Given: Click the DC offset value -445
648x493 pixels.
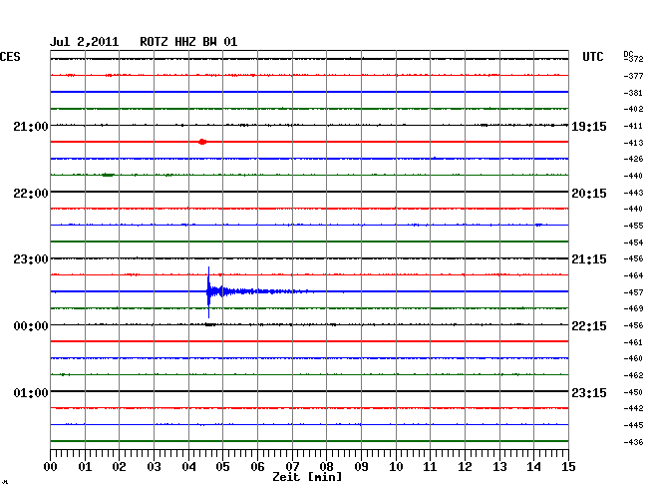Looking at the screenshot, I should (x=633, y=425).
